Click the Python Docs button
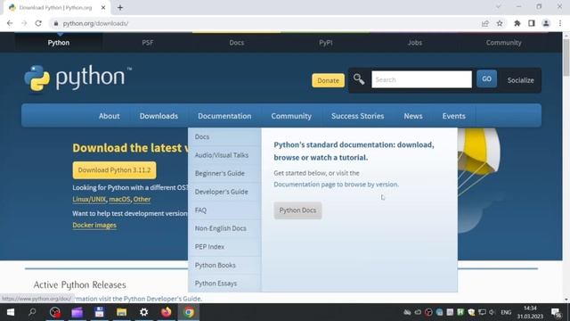Image resolution: width=570 pixels, height=321 pixels. [x=297, y=210]
